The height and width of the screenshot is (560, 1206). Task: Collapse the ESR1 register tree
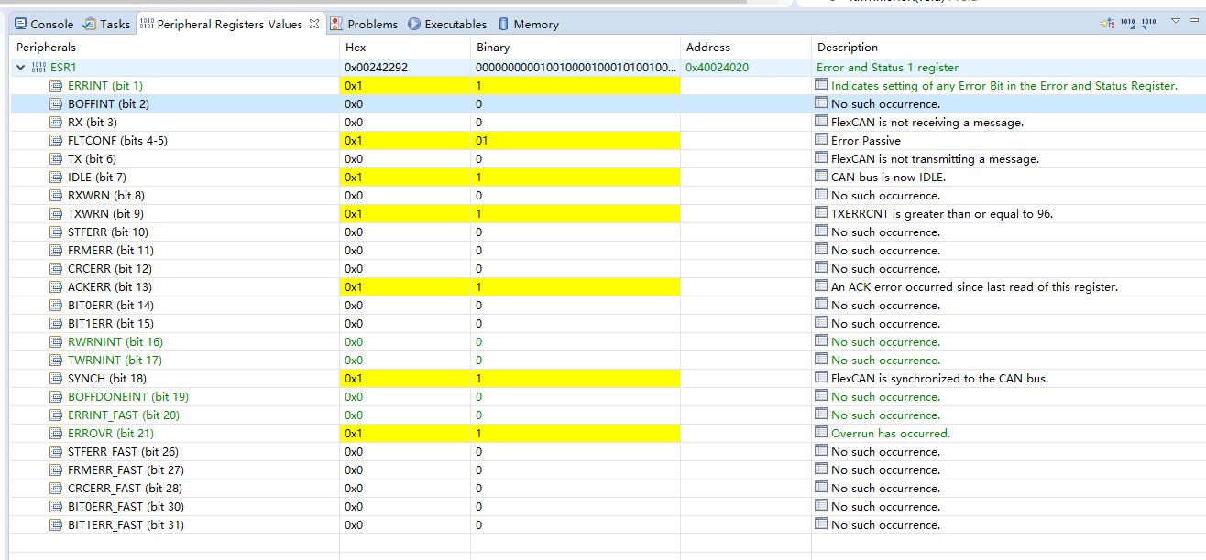pos(20,66)
